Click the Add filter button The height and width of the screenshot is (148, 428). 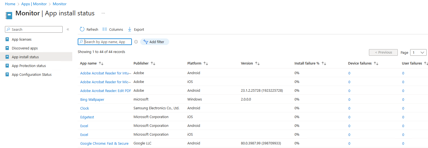(x=155, y=42)
